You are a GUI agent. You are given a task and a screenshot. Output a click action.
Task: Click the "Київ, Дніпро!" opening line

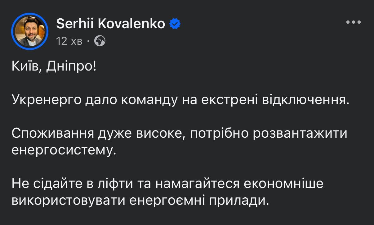54,67
